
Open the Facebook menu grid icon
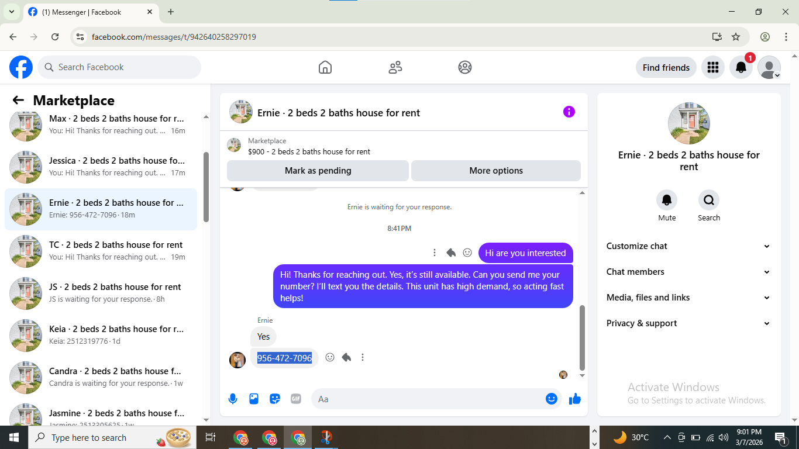(712, 67)
